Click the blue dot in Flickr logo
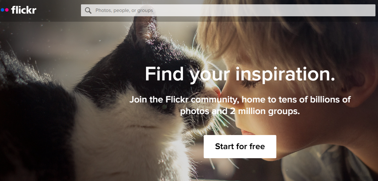378x181 pixels. tap(3, 10)
